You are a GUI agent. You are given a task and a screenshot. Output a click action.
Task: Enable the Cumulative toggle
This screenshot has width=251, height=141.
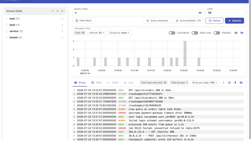coord(172,33)
